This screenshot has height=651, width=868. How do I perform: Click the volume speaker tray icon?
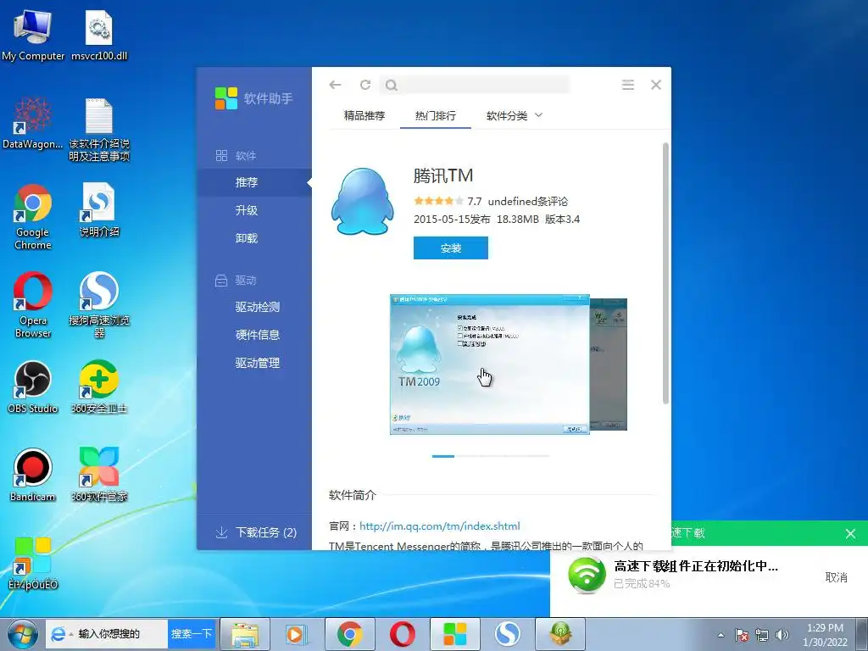(x=782, y=635)
